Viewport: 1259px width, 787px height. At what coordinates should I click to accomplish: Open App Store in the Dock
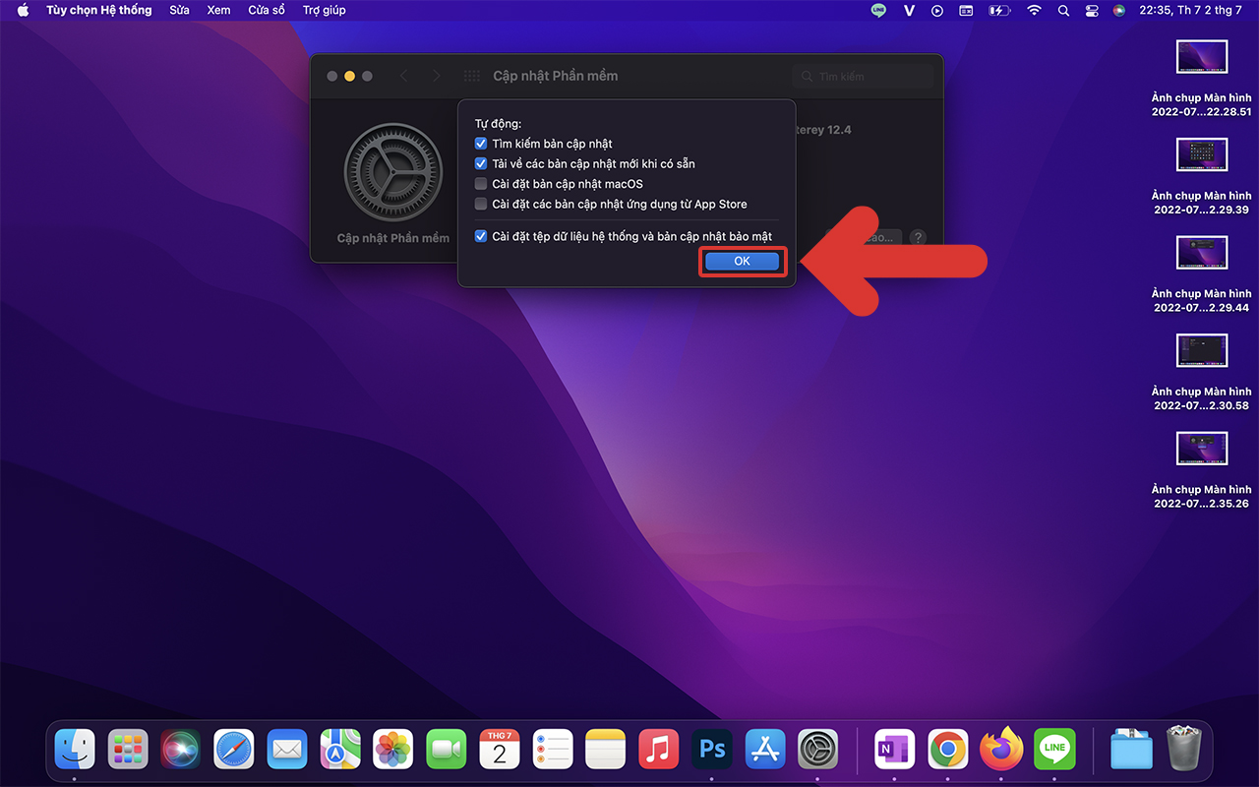point(765,749)
